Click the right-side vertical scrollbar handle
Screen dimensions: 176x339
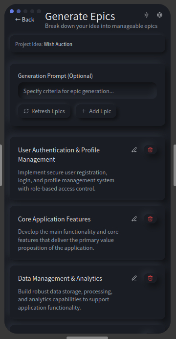tap(175, 165)
